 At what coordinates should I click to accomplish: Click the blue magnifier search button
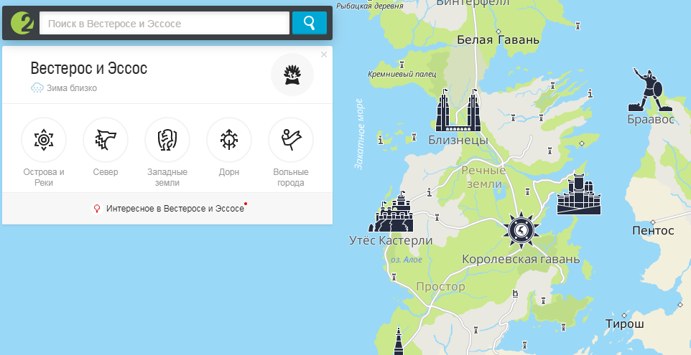coord(310,23)
